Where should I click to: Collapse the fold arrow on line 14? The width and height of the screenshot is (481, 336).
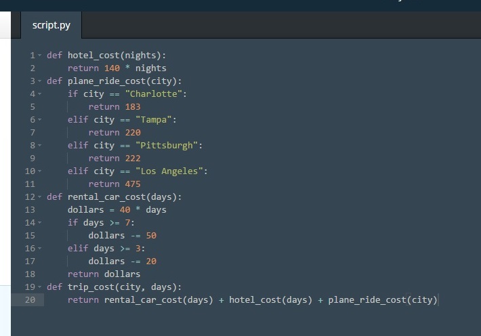[40, 223]
